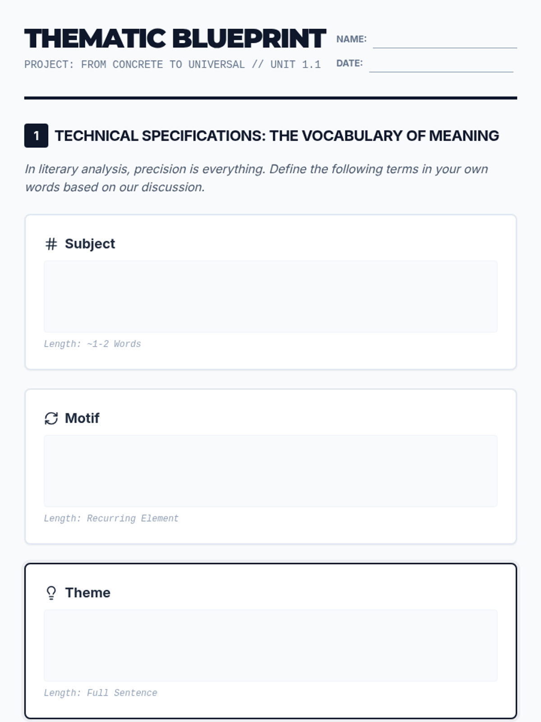Focus the Theme definition answer box

(x=270, y=645)
